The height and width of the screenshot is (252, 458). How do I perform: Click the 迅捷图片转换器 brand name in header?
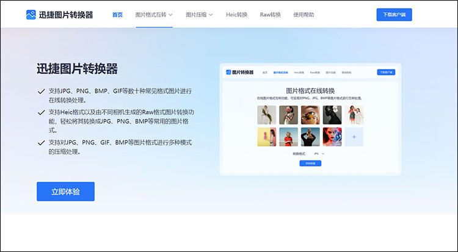[x=66, y=15]
